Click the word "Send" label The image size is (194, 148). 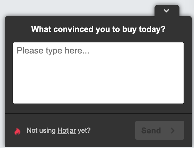(151, 131)
